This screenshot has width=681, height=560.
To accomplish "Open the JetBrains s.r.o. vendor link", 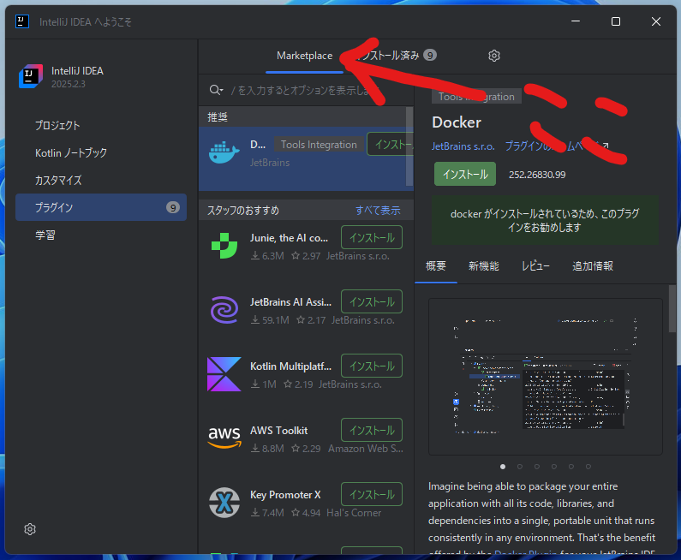I will 463,146.
